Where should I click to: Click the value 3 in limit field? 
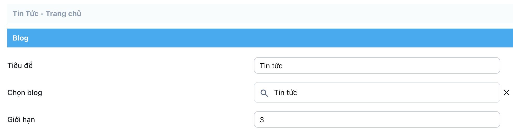pos(262,120)
